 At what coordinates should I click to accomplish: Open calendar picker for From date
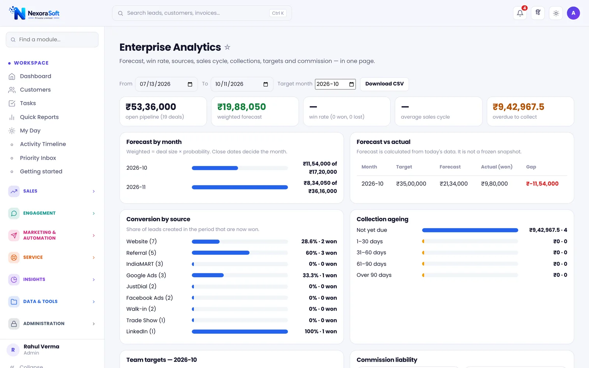click(x=190, y=84)
